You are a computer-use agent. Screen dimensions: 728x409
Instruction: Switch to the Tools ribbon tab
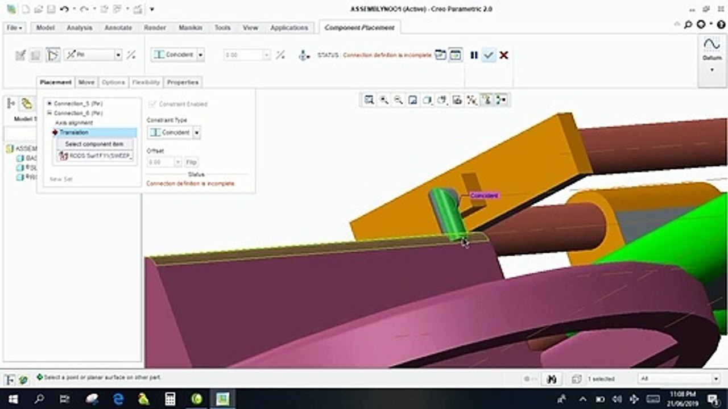coord(222,27)
